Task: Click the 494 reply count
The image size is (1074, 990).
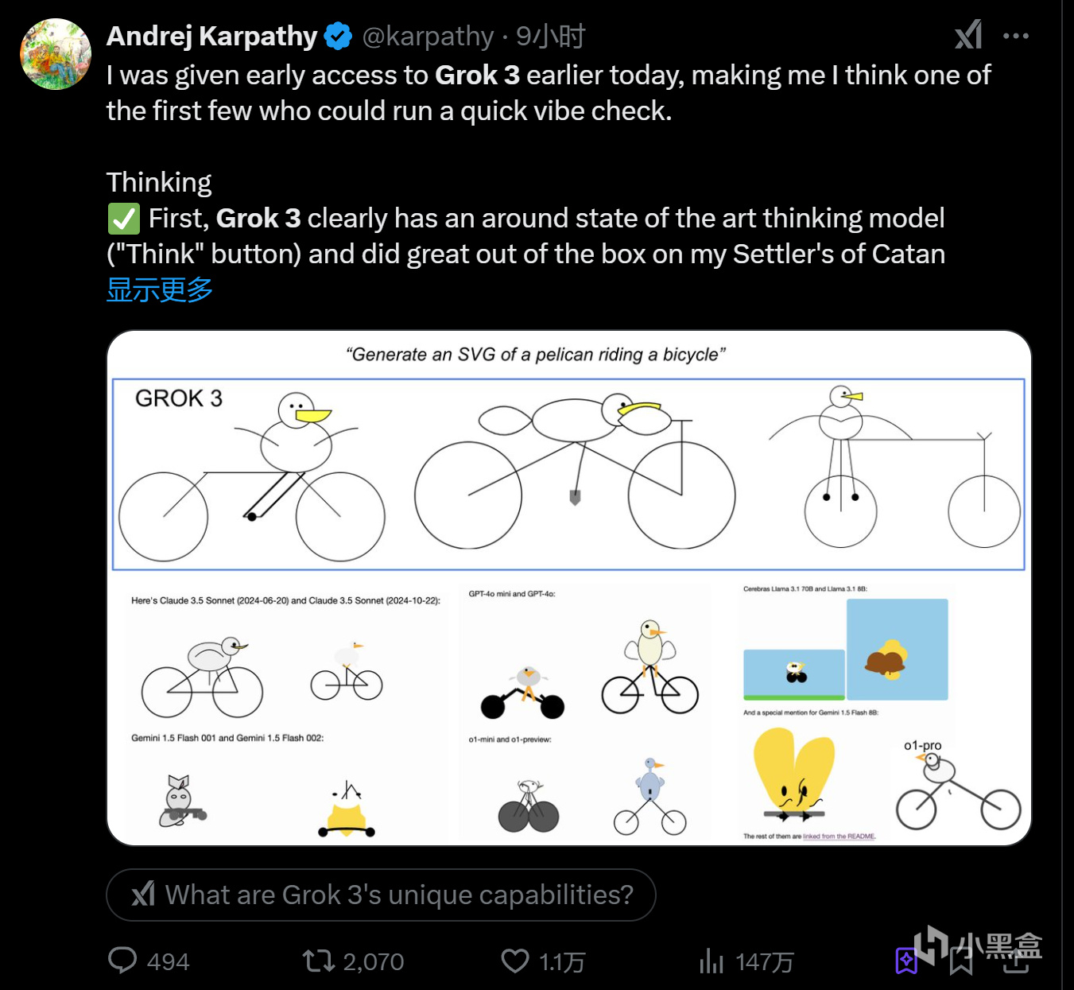Action: coord(169,962)
